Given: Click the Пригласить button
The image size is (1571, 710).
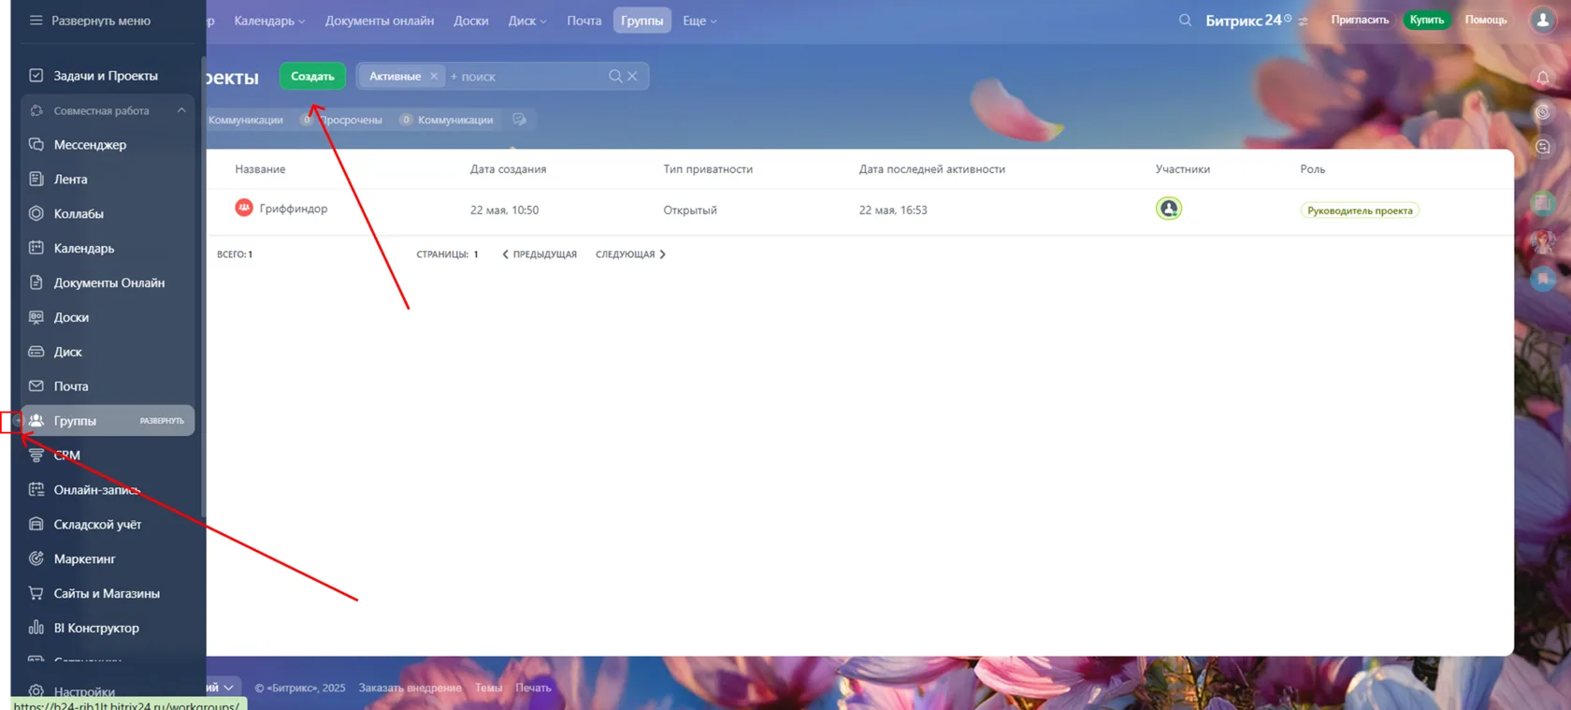Looking at the screenshot, I should click(x=1360, y=20).
